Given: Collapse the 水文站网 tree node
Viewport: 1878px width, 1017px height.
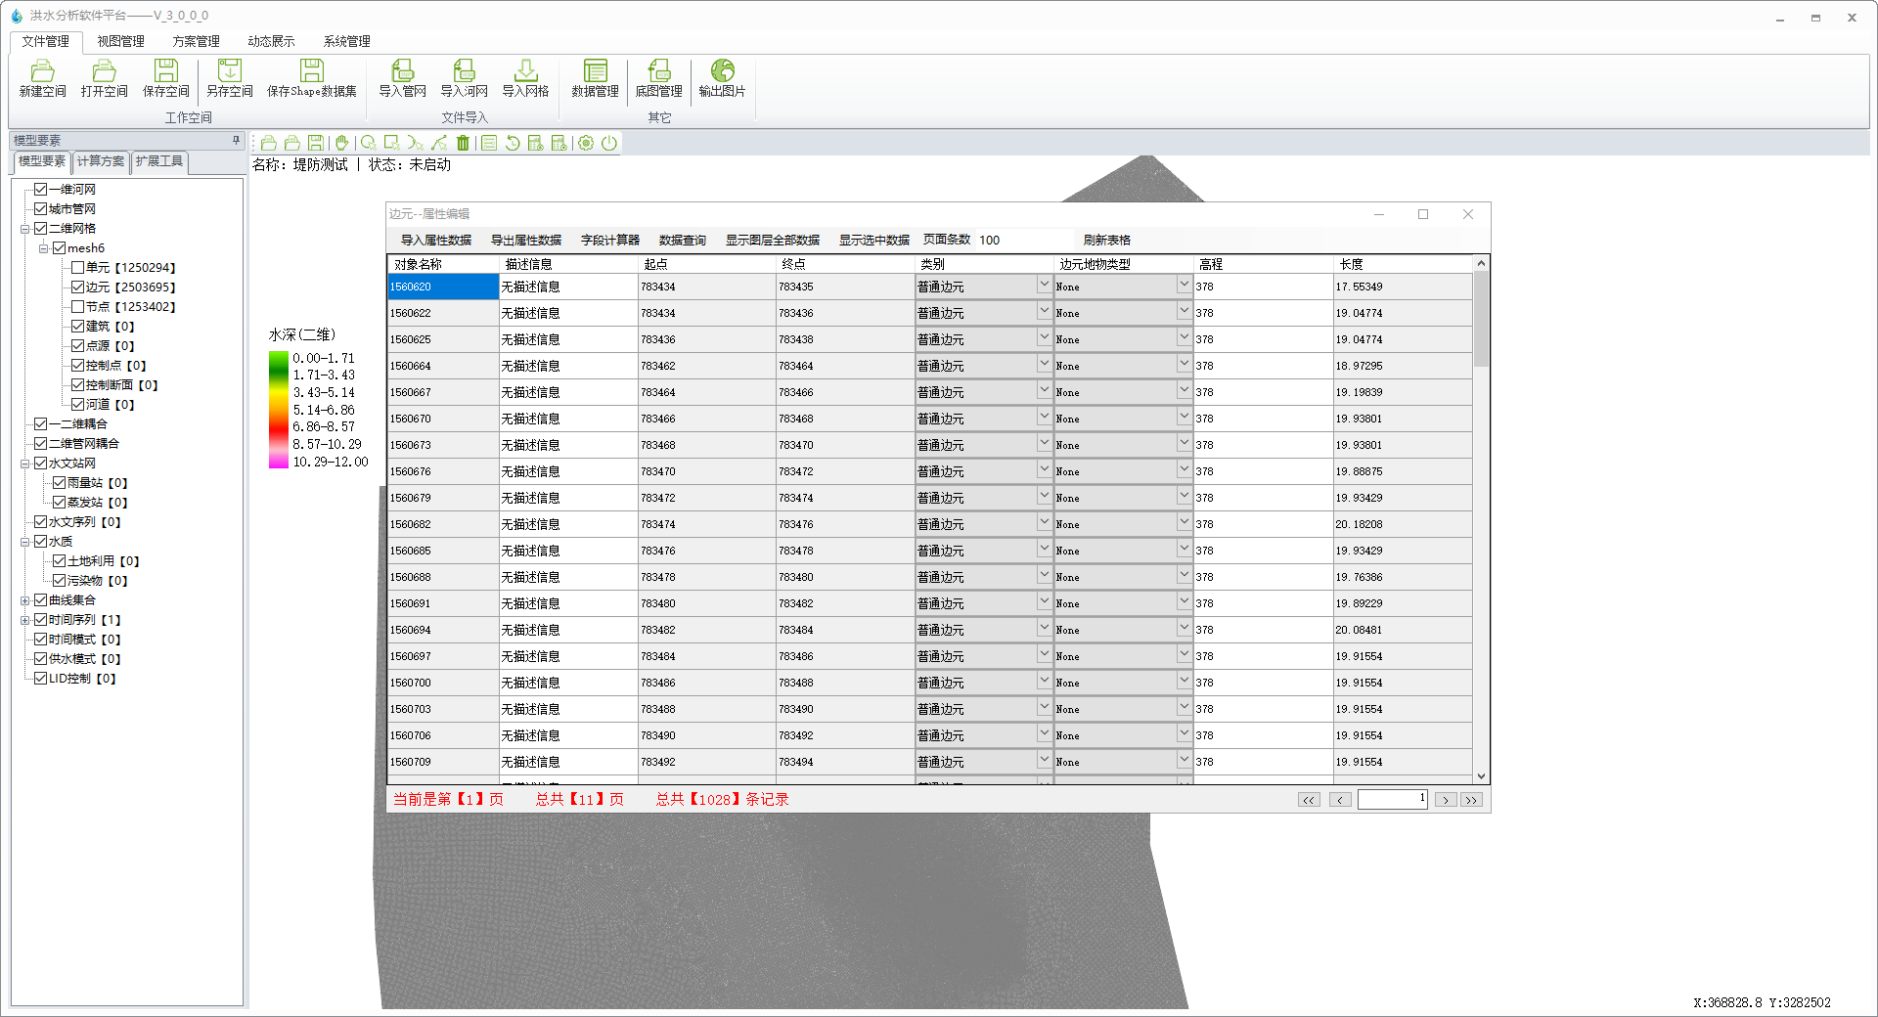Looking at the screenshot, I should (x=24, y=464).
